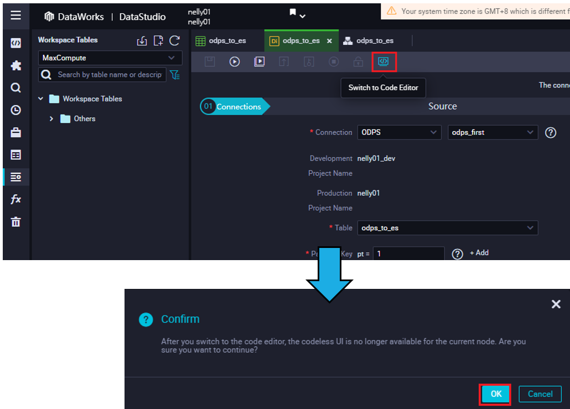Viewport: 570px width, 409px height.
Task: Click Cancel in the Confirm dialog
Action: [540, 394]
